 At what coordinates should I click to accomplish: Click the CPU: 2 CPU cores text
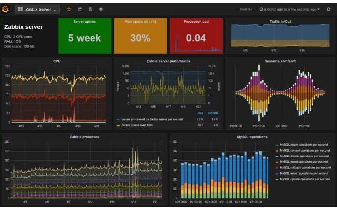pos(19,37)
